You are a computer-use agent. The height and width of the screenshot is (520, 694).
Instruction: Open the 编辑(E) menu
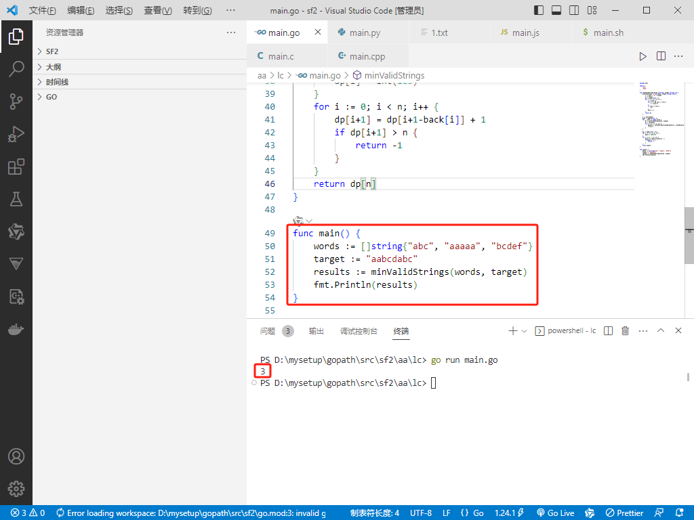[x=81, y=10]
